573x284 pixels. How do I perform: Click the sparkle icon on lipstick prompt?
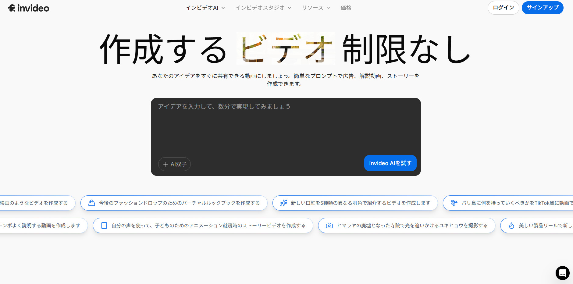(283, 203)
